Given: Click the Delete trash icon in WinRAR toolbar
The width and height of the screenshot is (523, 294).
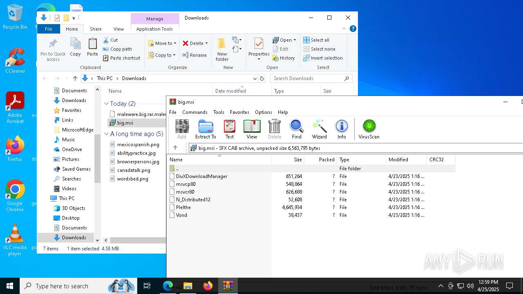Looking at the screenshot, I should [x=275, y=129].
